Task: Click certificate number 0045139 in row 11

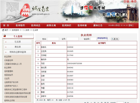Action: (x=70, y=88)
